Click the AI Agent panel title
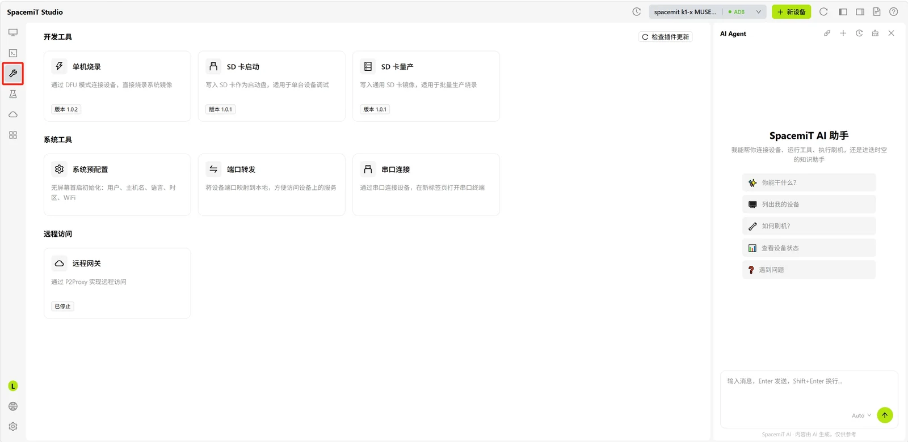The height and width of the screenshot is (442, 908). click(733, 33)
